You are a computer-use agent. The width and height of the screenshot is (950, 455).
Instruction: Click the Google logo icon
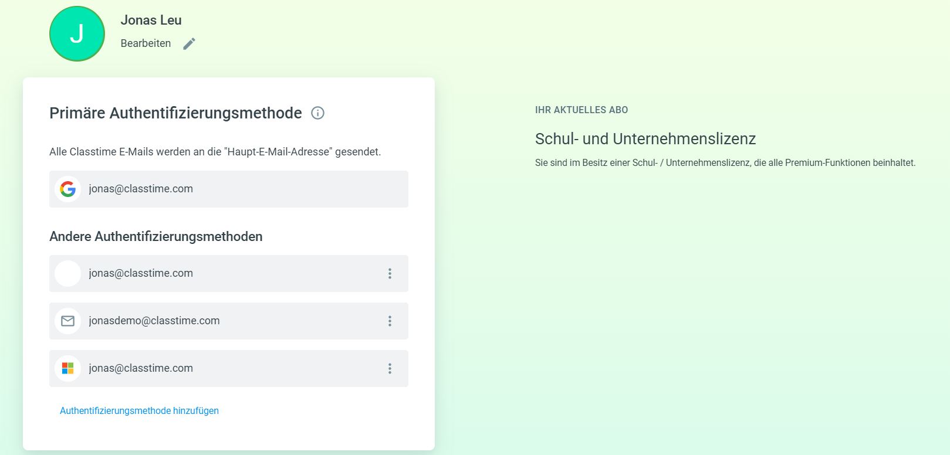(x=68, y=189)
